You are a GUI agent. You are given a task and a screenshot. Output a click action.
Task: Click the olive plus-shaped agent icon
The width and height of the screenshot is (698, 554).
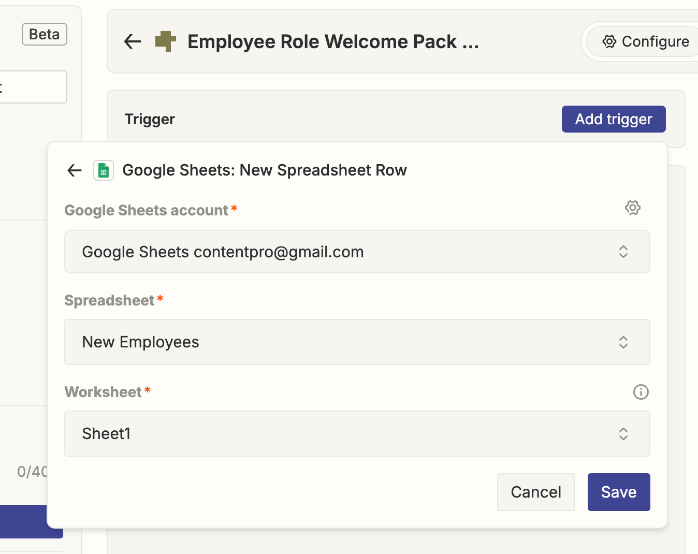click(166, 41)
